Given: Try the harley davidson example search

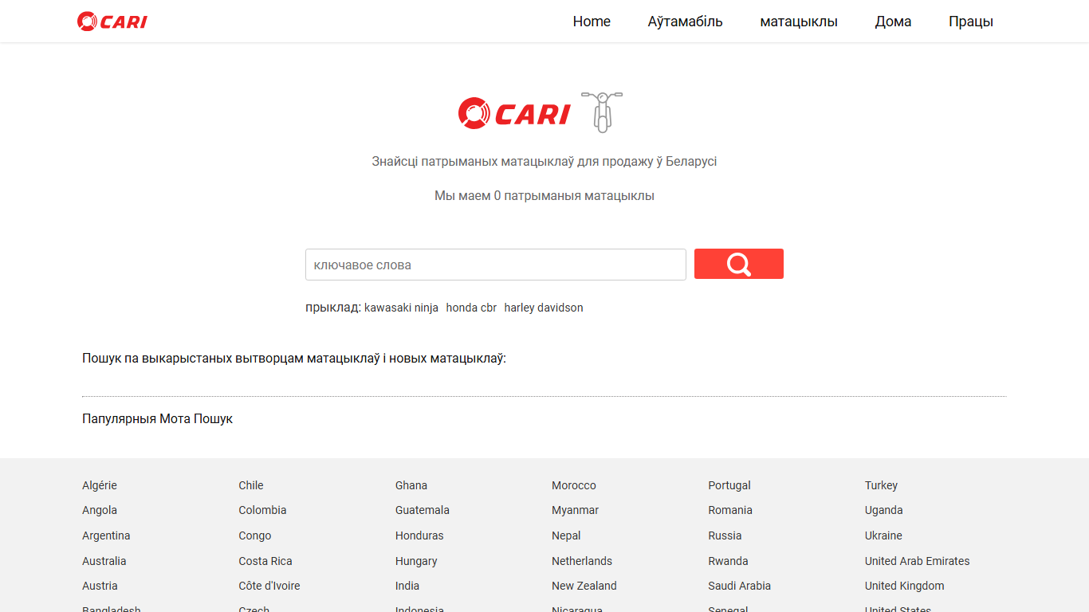Looking at the screenshot, I should tap(544, 308).
